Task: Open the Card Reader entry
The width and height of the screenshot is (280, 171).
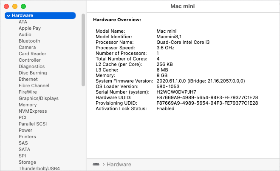Action: pos(32,54)
